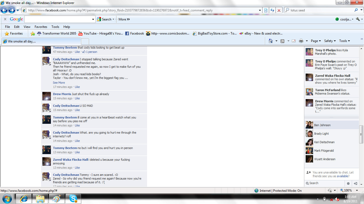Open the RSS feeds icon

pyautogui.click(x=282, y=41)
